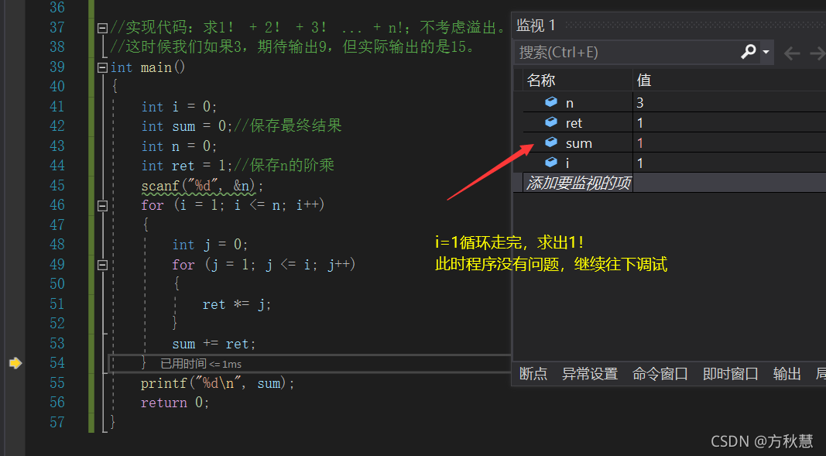826x456 pixels.
Task: Click the name ret in watch list
Action: [x=574, y=123]
